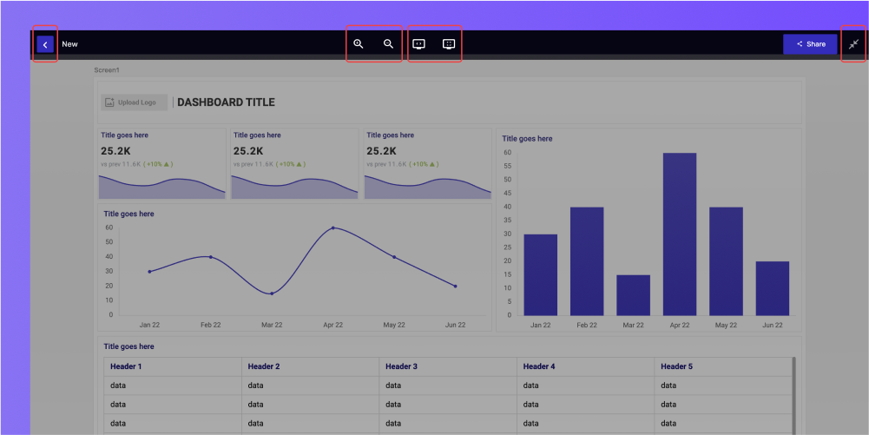Click the Jan 22 point on line chart

(x=149, y=272)
